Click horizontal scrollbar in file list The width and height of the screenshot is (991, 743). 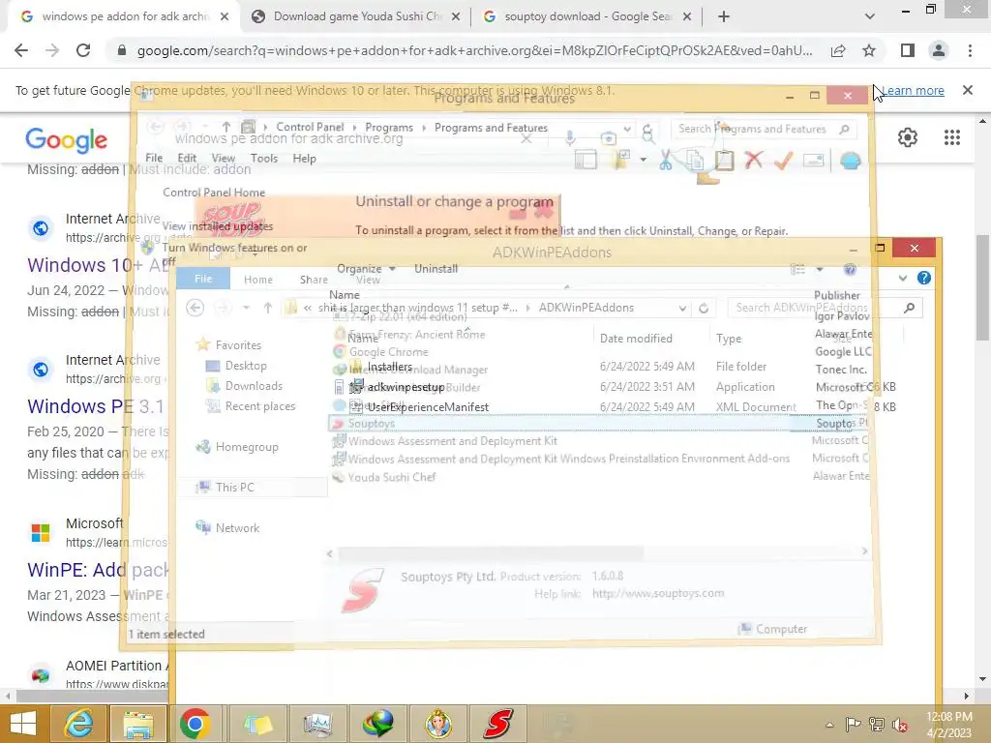[x=491, y=552]
